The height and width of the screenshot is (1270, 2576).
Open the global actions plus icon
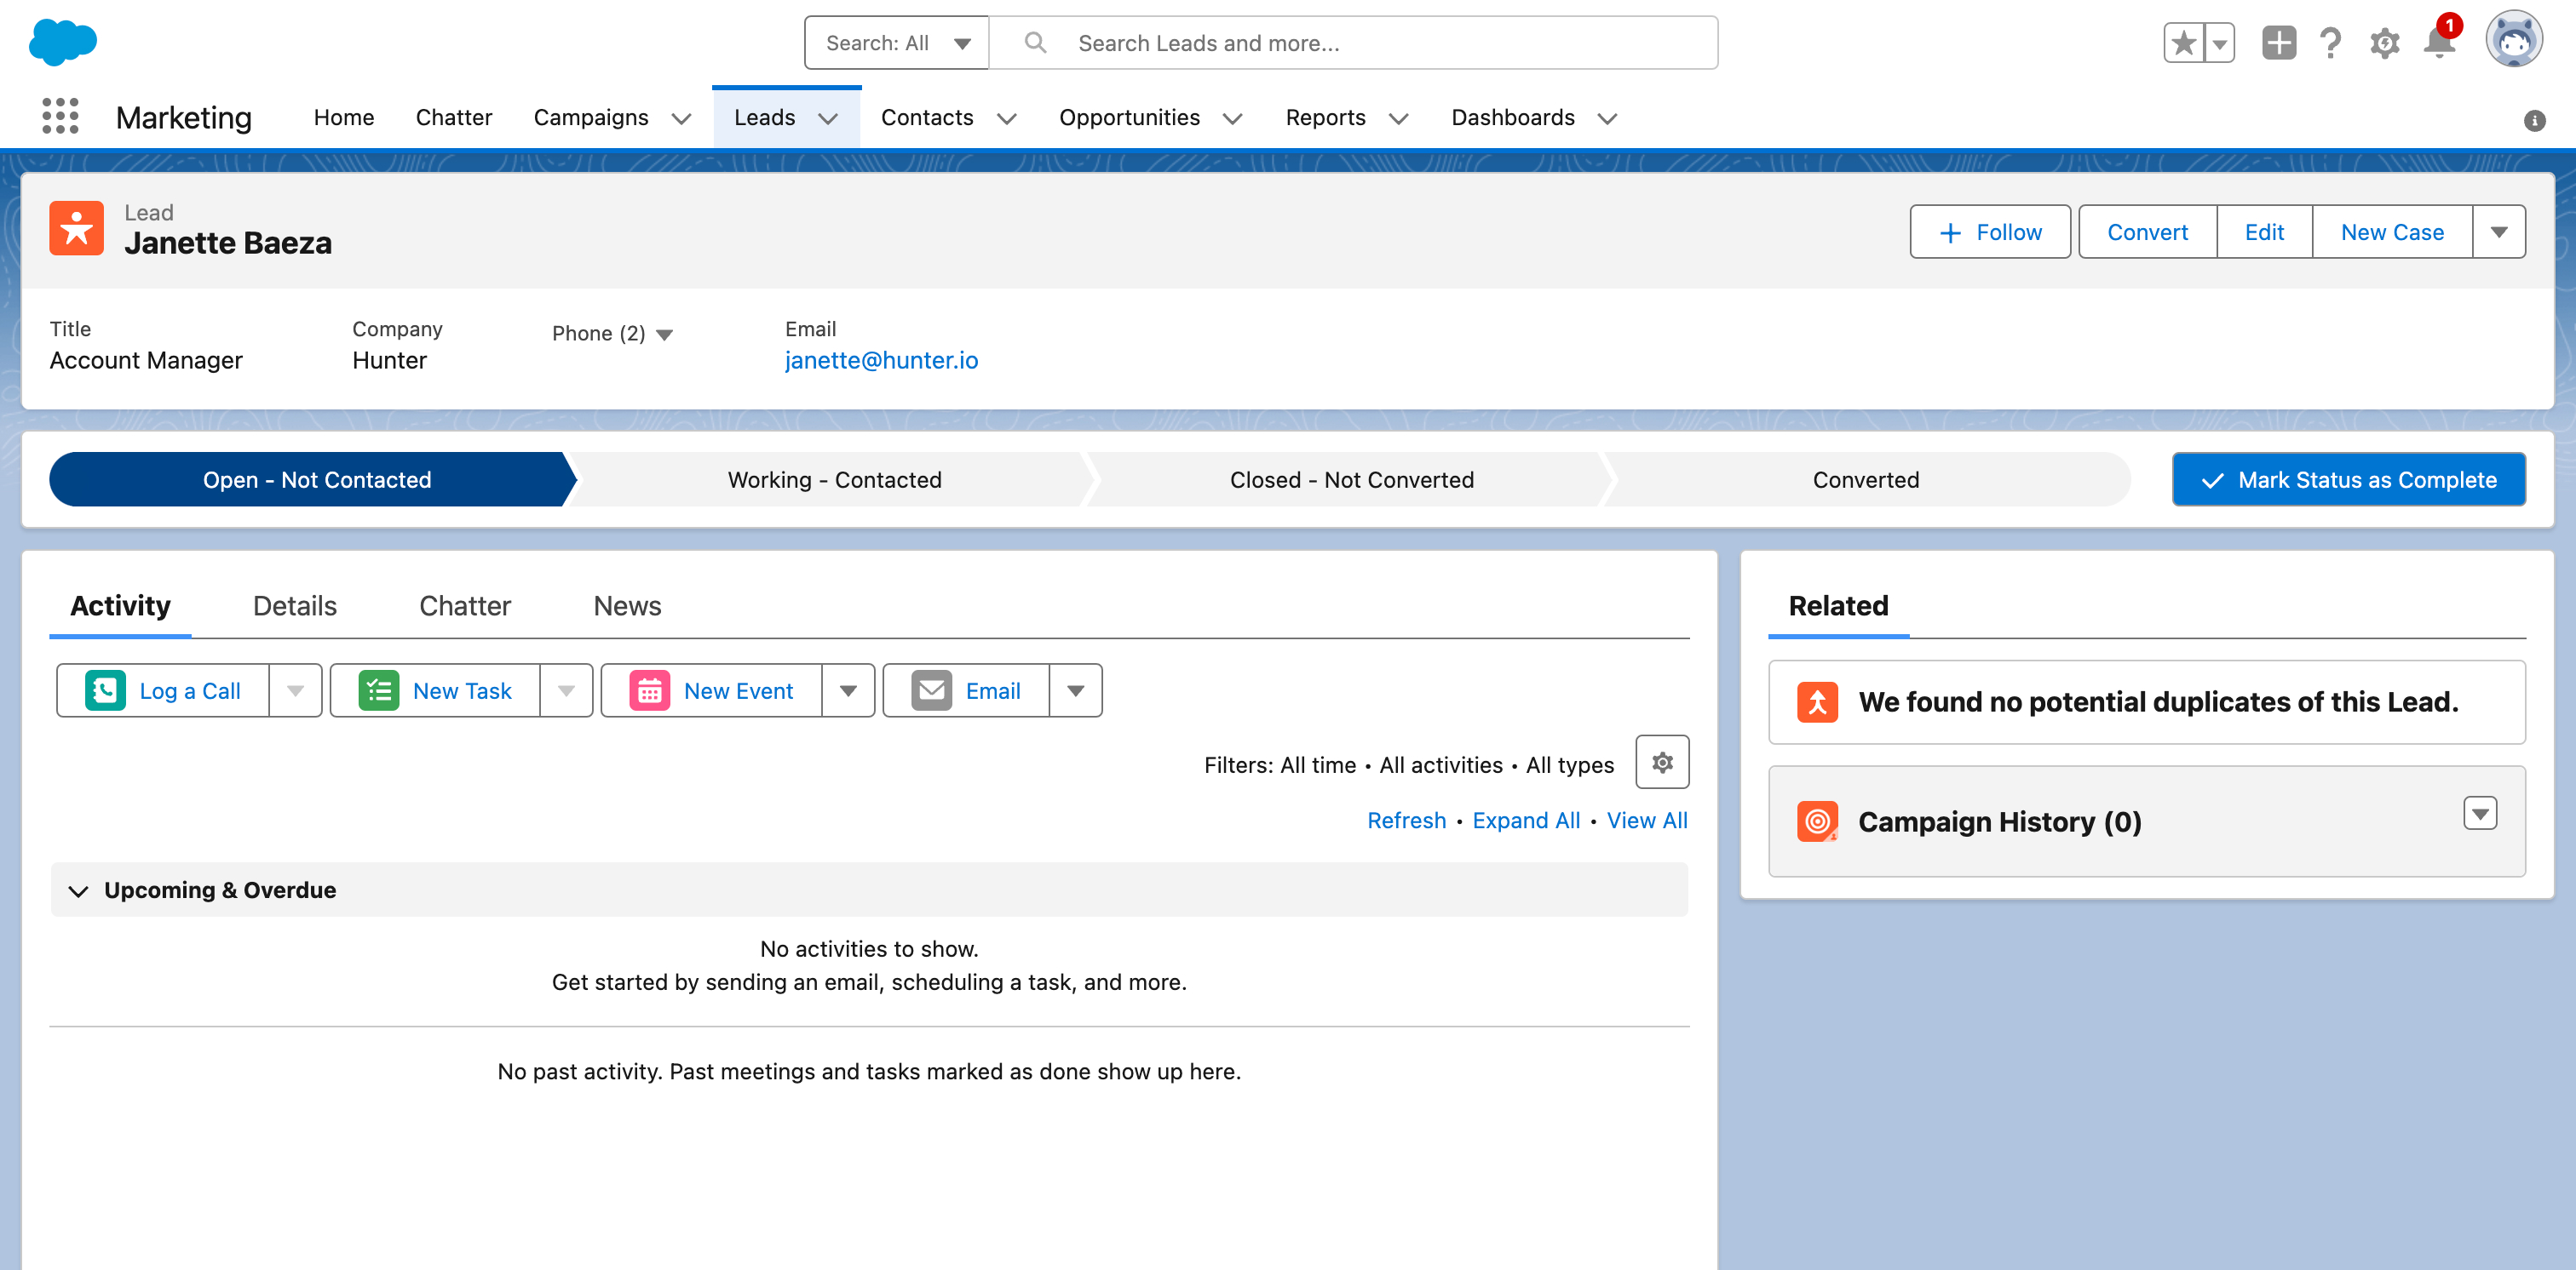click(x=2279, y=43)
